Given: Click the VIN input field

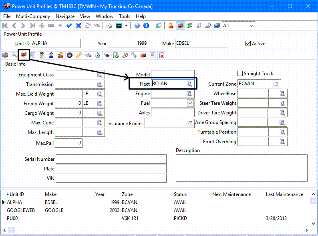Looking at the screenshot, I should (x=111, y=178).
